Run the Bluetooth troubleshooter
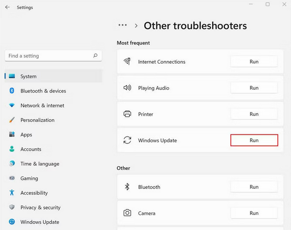The height and width of the screenshot is (230, 291). pos(254,187)
